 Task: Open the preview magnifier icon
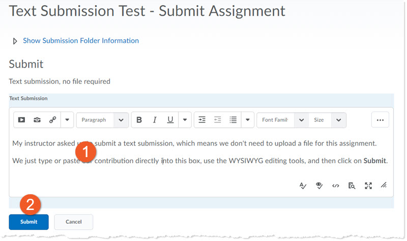pyautogui.click(x=352, y=186)
